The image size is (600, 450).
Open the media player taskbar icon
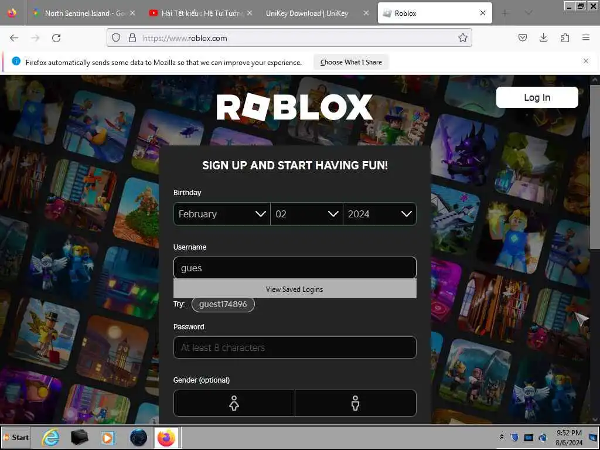108,437
